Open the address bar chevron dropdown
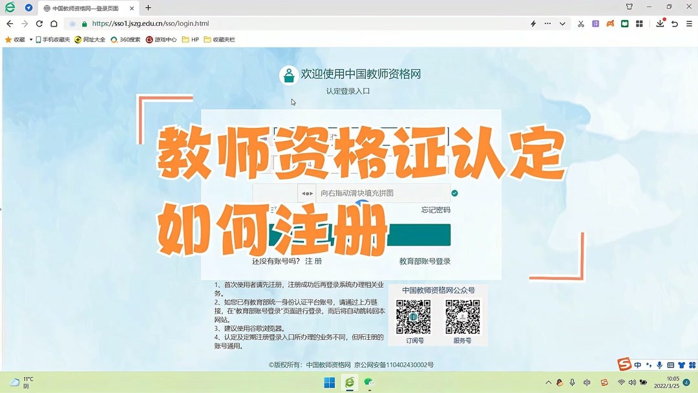 562,23
